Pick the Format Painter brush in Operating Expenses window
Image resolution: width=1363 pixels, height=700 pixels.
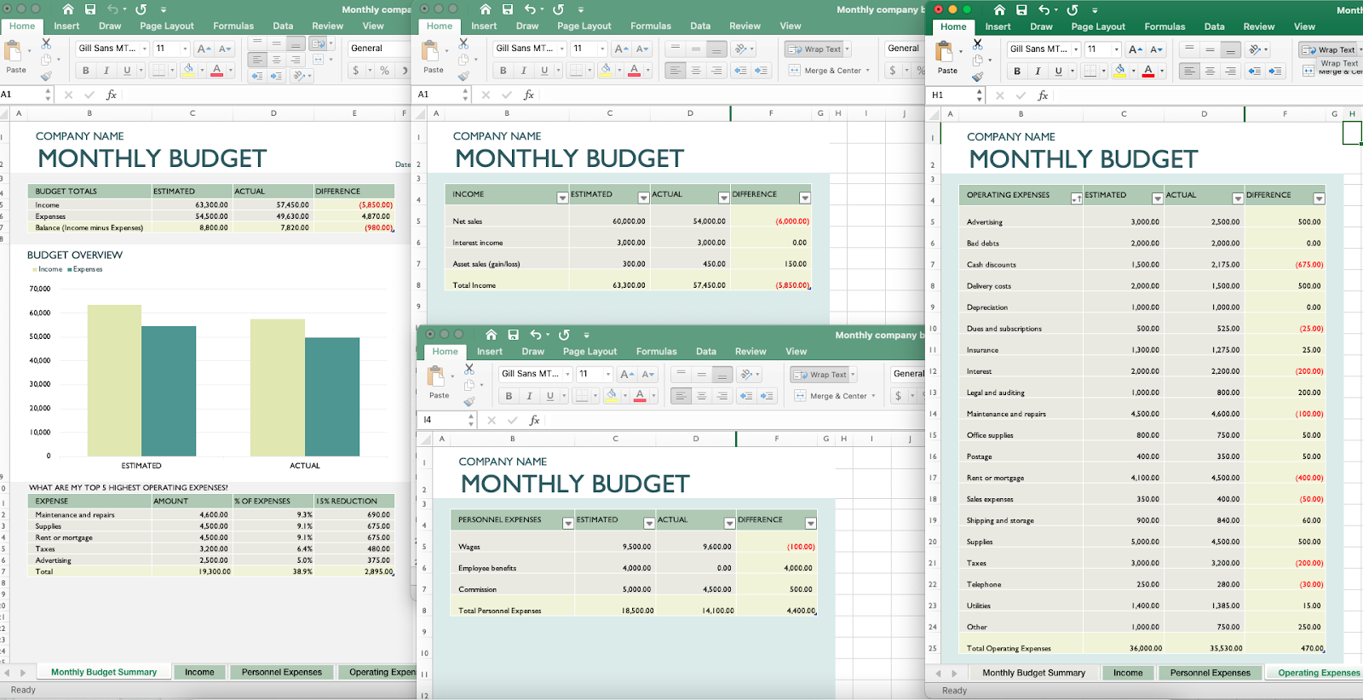coord(978,77)
